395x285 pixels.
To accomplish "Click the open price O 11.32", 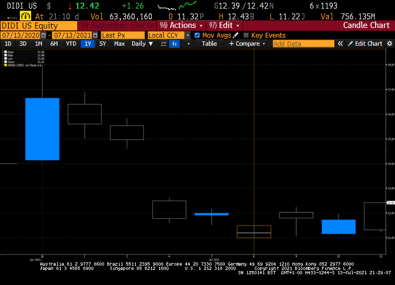I will coord(186,17).
